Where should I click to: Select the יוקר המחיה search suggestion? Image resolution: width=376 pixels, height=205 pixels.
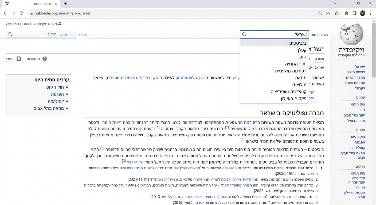click(x=275, y=64)
